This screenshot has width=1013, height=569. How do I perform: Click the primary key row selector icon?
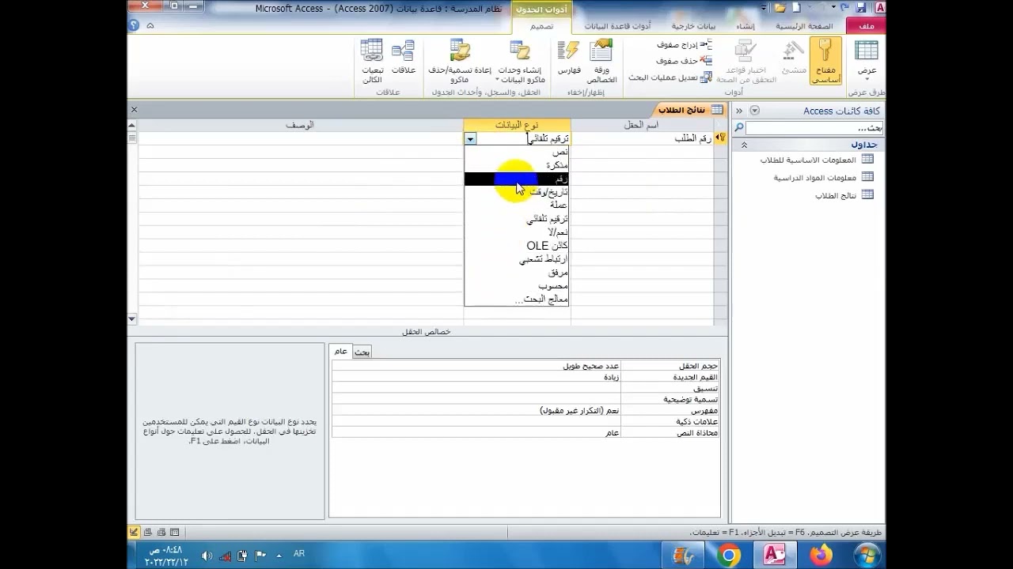(x=720, y=138)
